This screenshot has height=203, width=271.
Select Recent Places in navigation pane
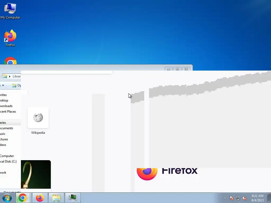tap(8, 112)
